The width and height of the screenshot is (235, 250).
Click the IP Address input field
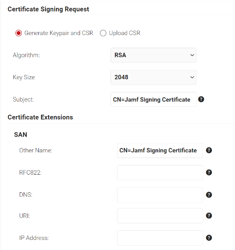tap(160, 238)
